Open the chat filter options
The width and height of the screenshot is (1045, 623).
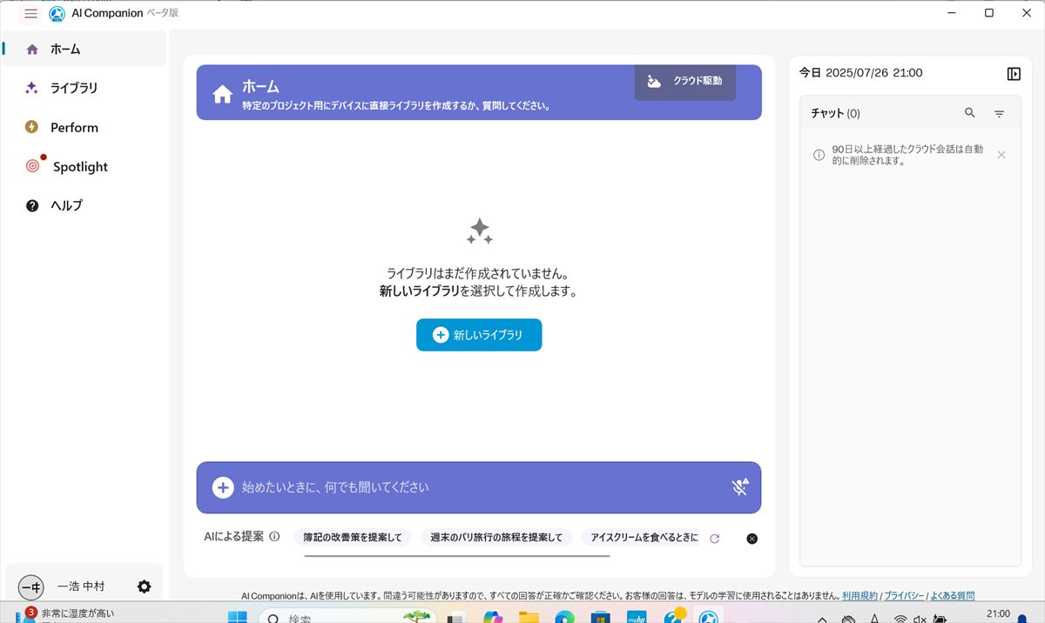[x=999, y=114]
